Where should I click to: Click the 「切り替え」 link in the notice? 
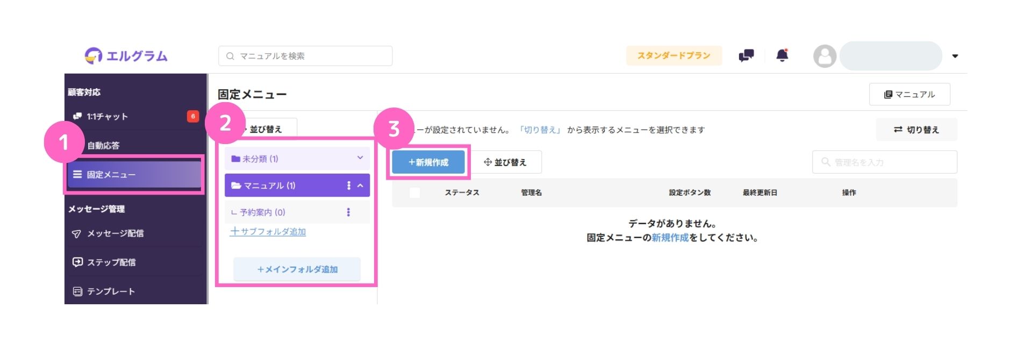coord(540,130)
